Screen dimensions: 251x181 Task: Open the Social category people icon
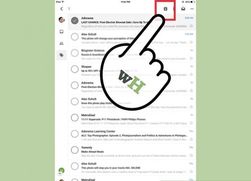tap(61, 43)
